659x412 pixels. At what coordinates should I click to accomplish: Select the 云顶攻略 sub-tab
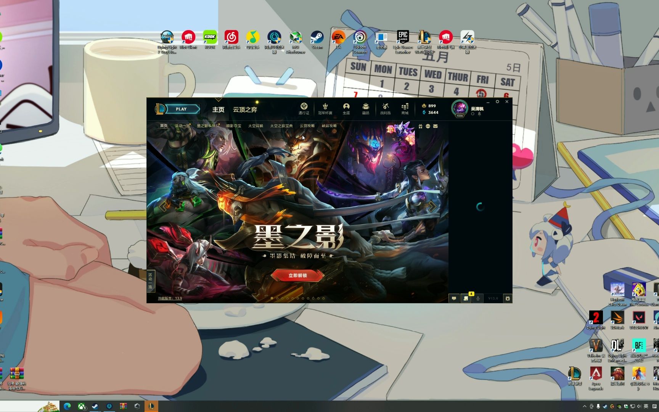point(307,126)
